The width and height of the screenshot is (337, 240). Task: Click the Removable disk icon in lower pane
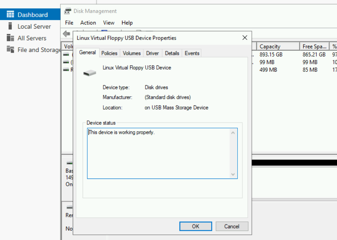coord(70,207)
